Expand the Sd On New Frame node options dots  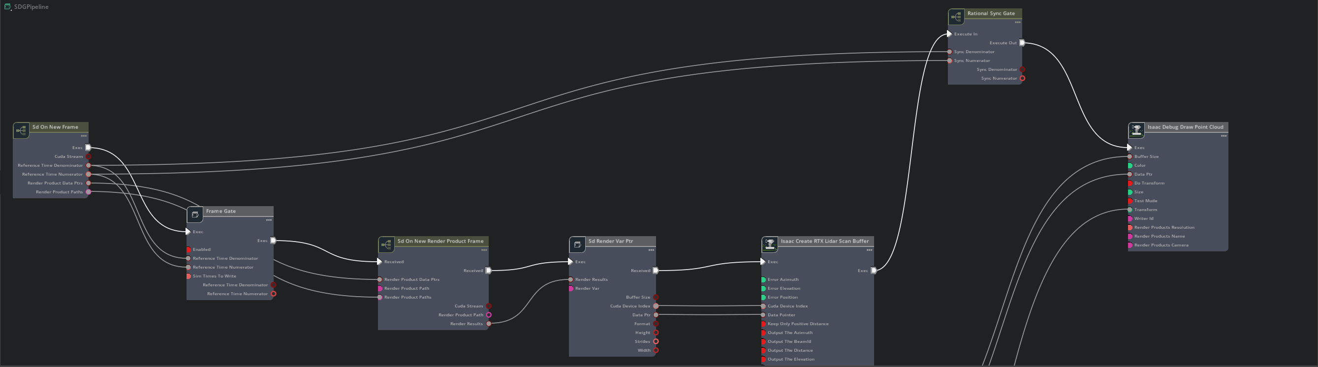pyautogui.click(x=84, y=136)
